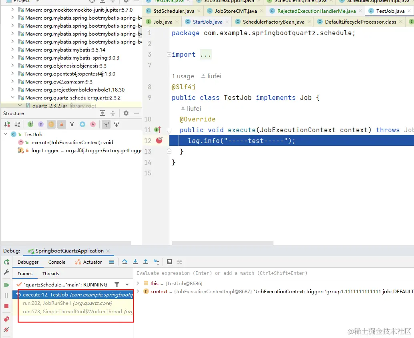Open the StartJob.java editor tab

[x=207, y=22]
